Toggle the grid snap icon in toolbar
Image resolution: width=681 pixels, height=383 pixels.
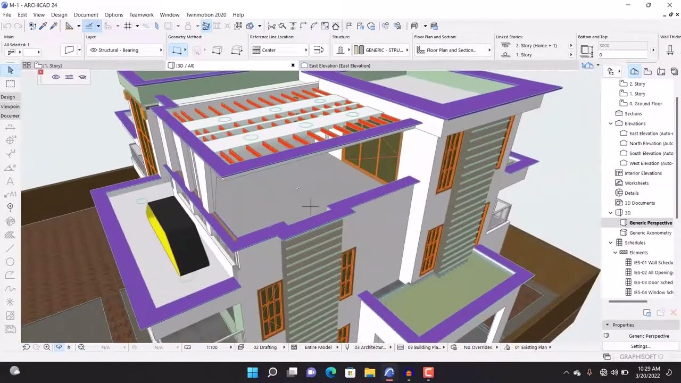click(x=128, y=26)
